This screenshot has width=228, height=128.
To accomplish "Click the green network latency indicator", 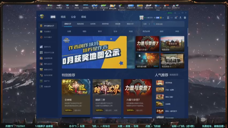I will click(x=170, y=13).
